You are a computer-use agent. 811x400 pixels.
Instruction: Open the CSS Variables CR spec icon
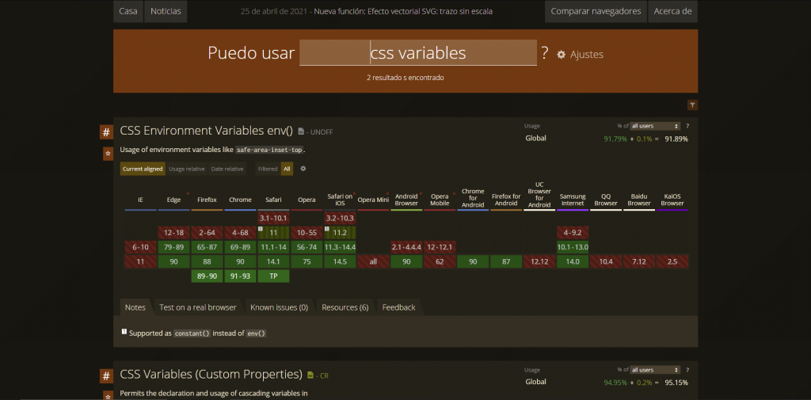310,375
